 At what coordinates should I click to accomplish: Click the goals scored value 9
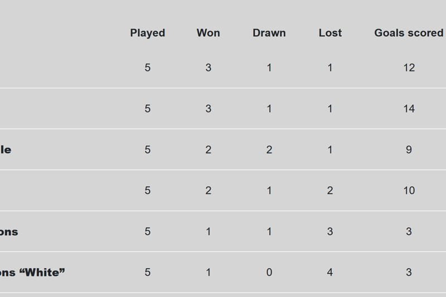coord(409,149)
